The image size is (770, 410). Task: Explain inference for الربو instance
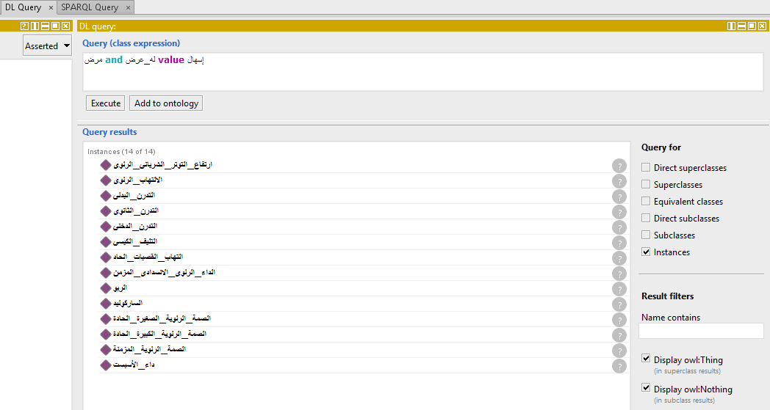[x=619, y=288]
